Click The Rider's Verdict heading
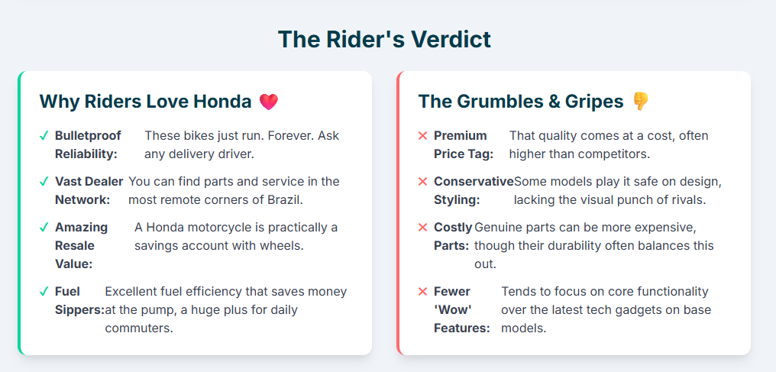Image resolution: width=776 pixels, height=372 pixels. [384, 39]
